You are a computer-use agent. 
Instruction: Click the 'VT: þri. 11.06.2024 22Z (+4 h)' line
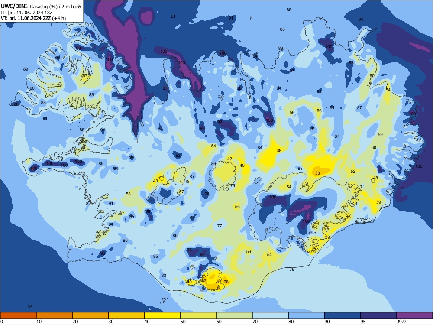[x=33, y=18]
